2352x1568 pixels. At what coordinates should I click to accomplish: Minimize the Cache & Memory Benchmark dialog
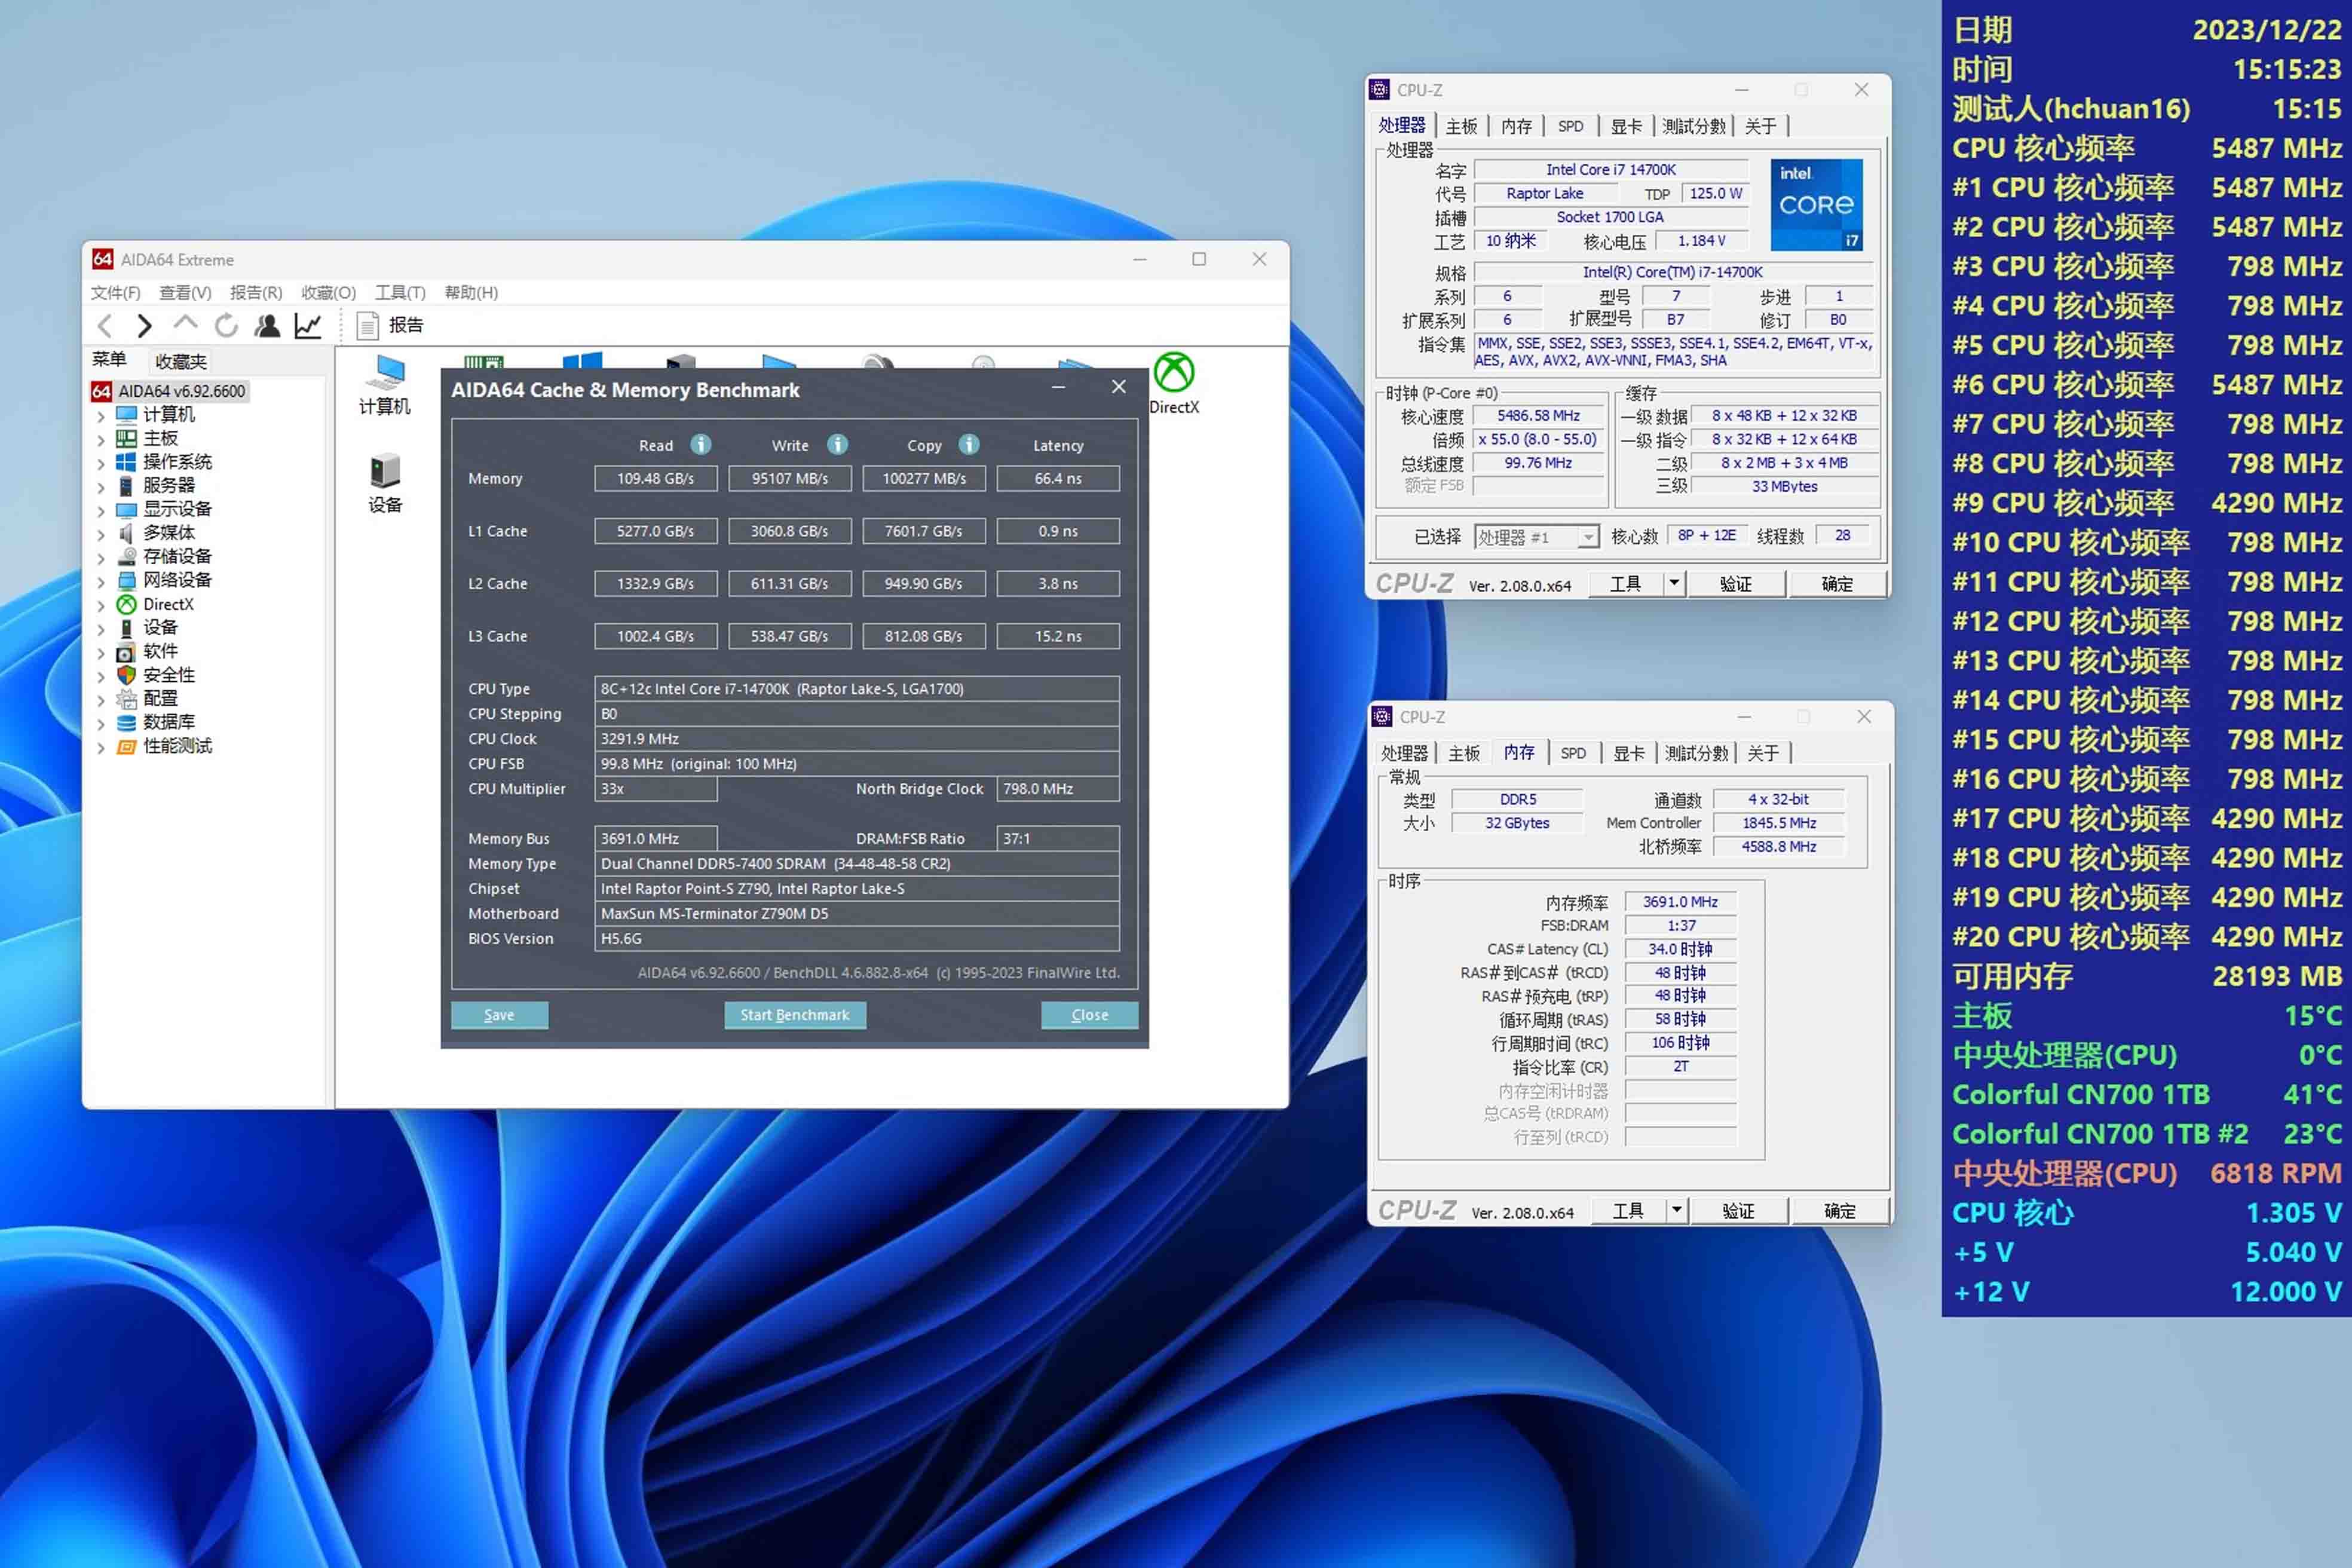(x=1058, y=387)
